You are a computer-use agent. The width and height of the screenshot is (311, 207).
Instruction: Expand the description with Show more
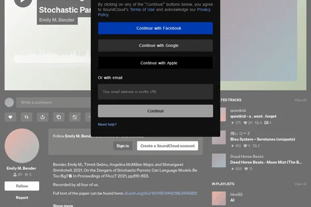63,205
